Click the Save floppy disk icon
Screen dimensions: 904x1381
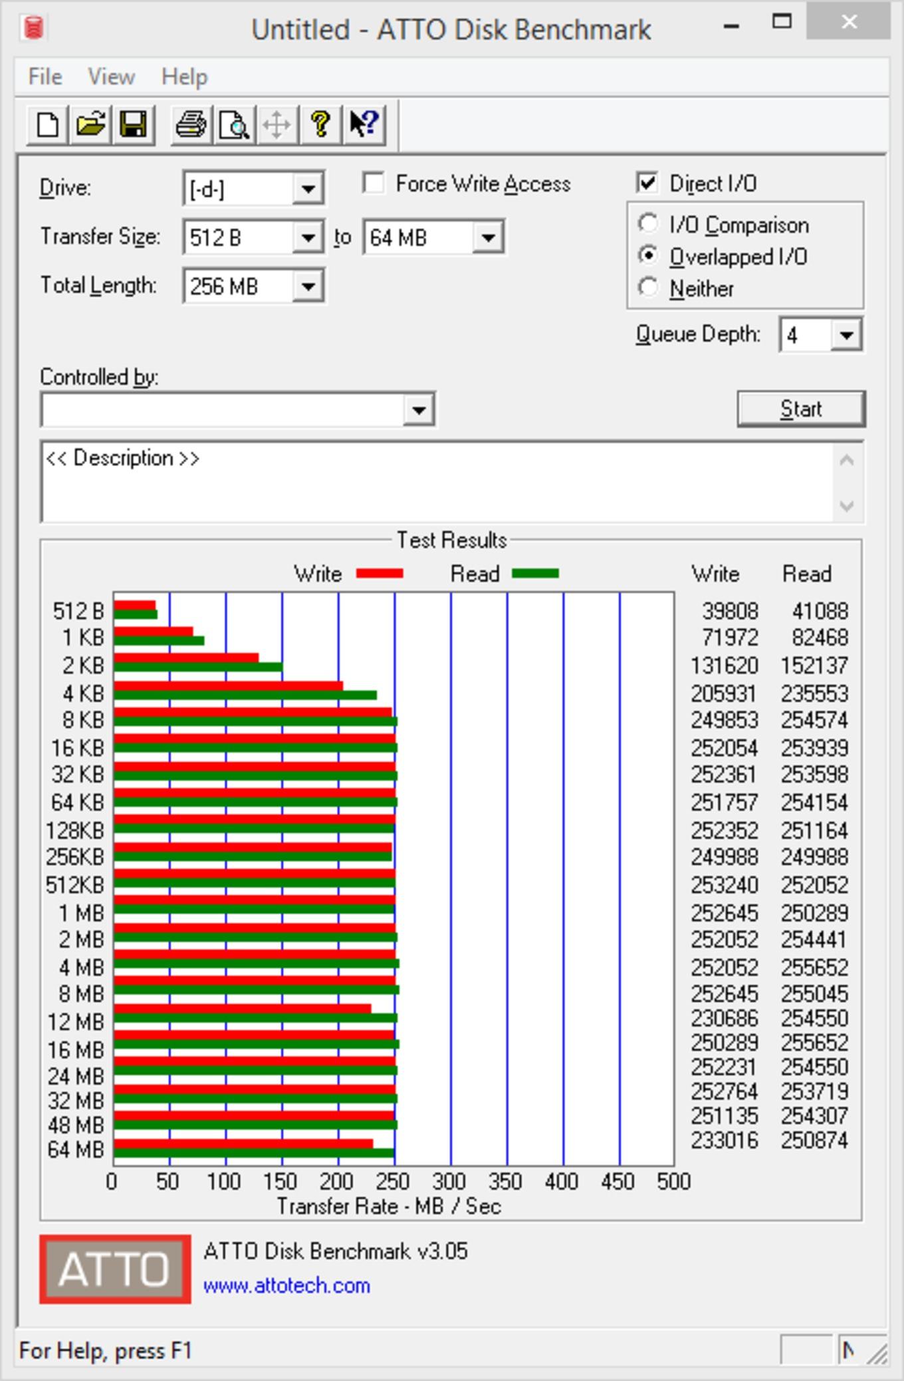coord(134,124)
